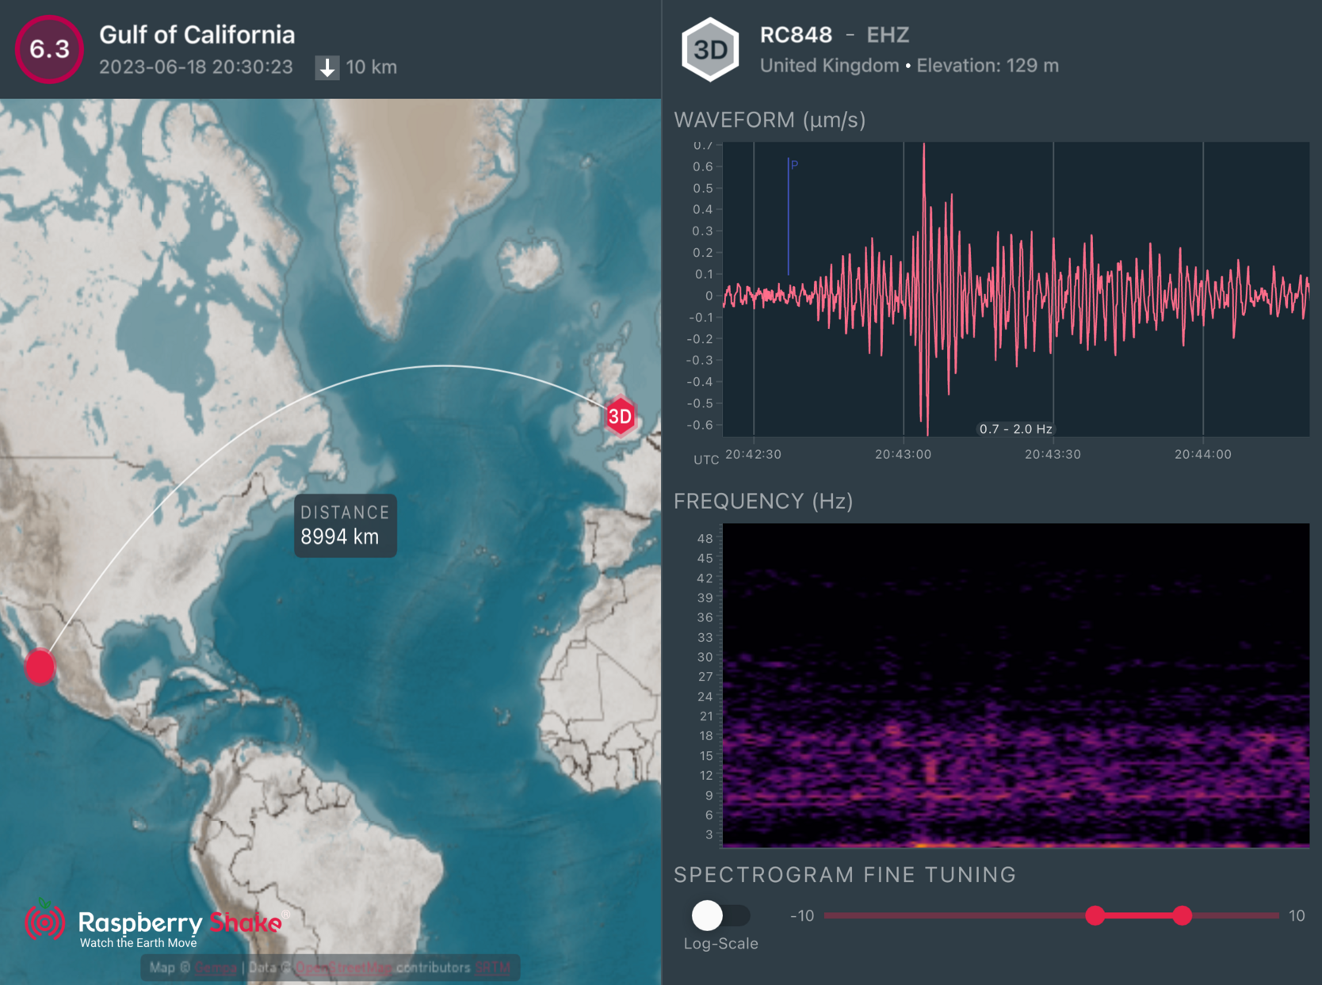1322x985 pixels.
Task: Click the event timestamp 2023-06-18 20:30:23
Action: point(196,67)
